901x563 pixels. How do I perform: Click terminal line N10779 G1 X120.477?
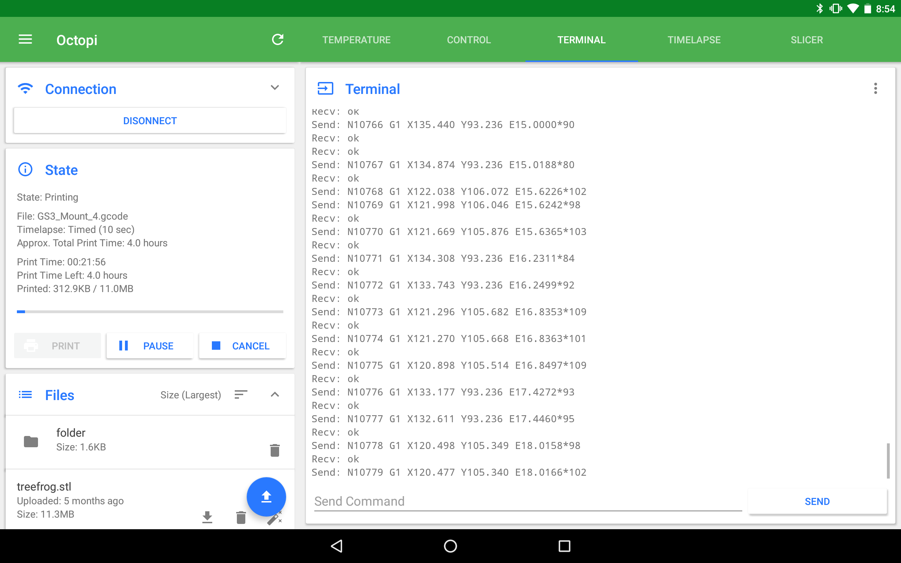pos(449,472)
